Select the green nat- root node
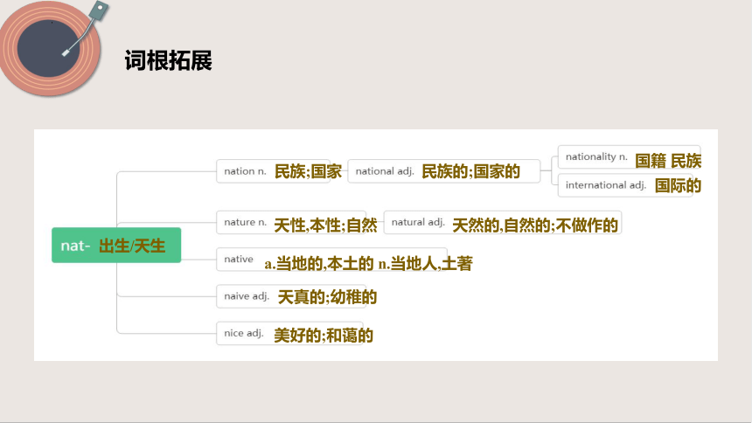The image size is (752, 423). [116, 245]
